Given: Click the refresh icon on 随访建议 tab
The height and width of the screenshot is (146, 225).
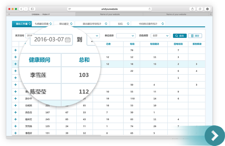Looking at the screenshot, I should click(x=71, y=24).
